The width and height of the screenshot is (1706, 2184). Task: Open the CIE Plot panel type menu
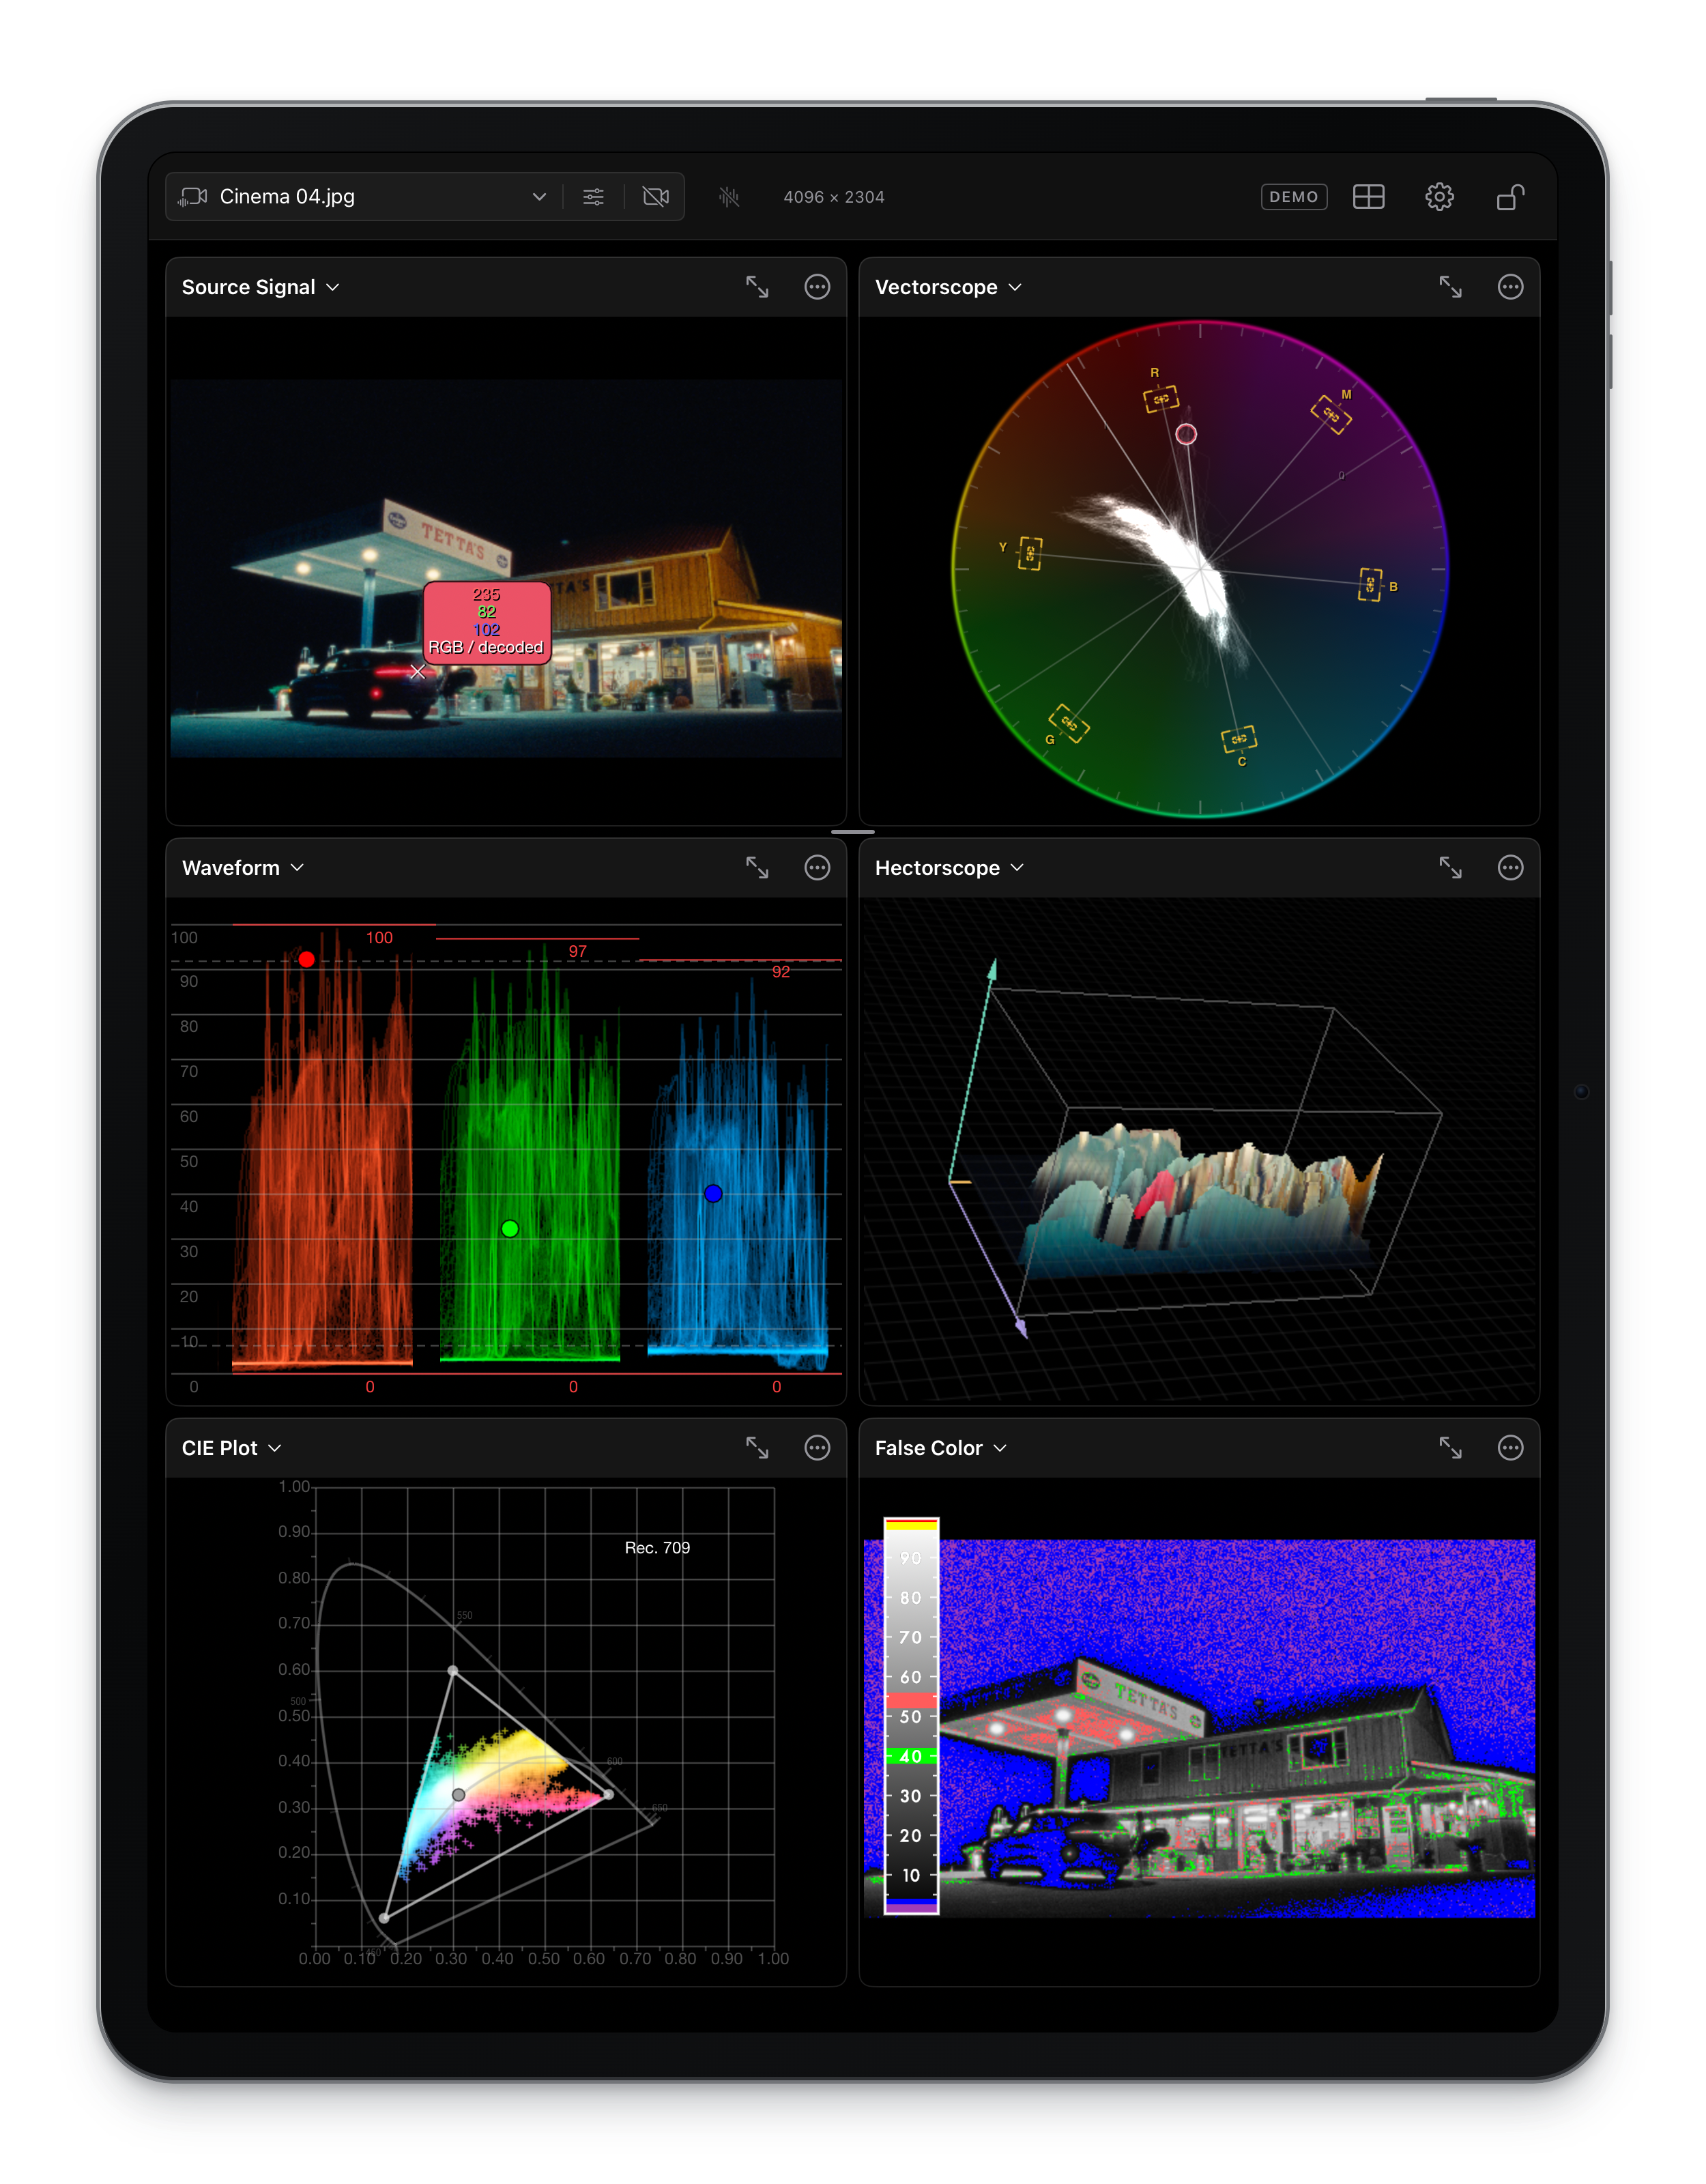tap(231, 1448)
